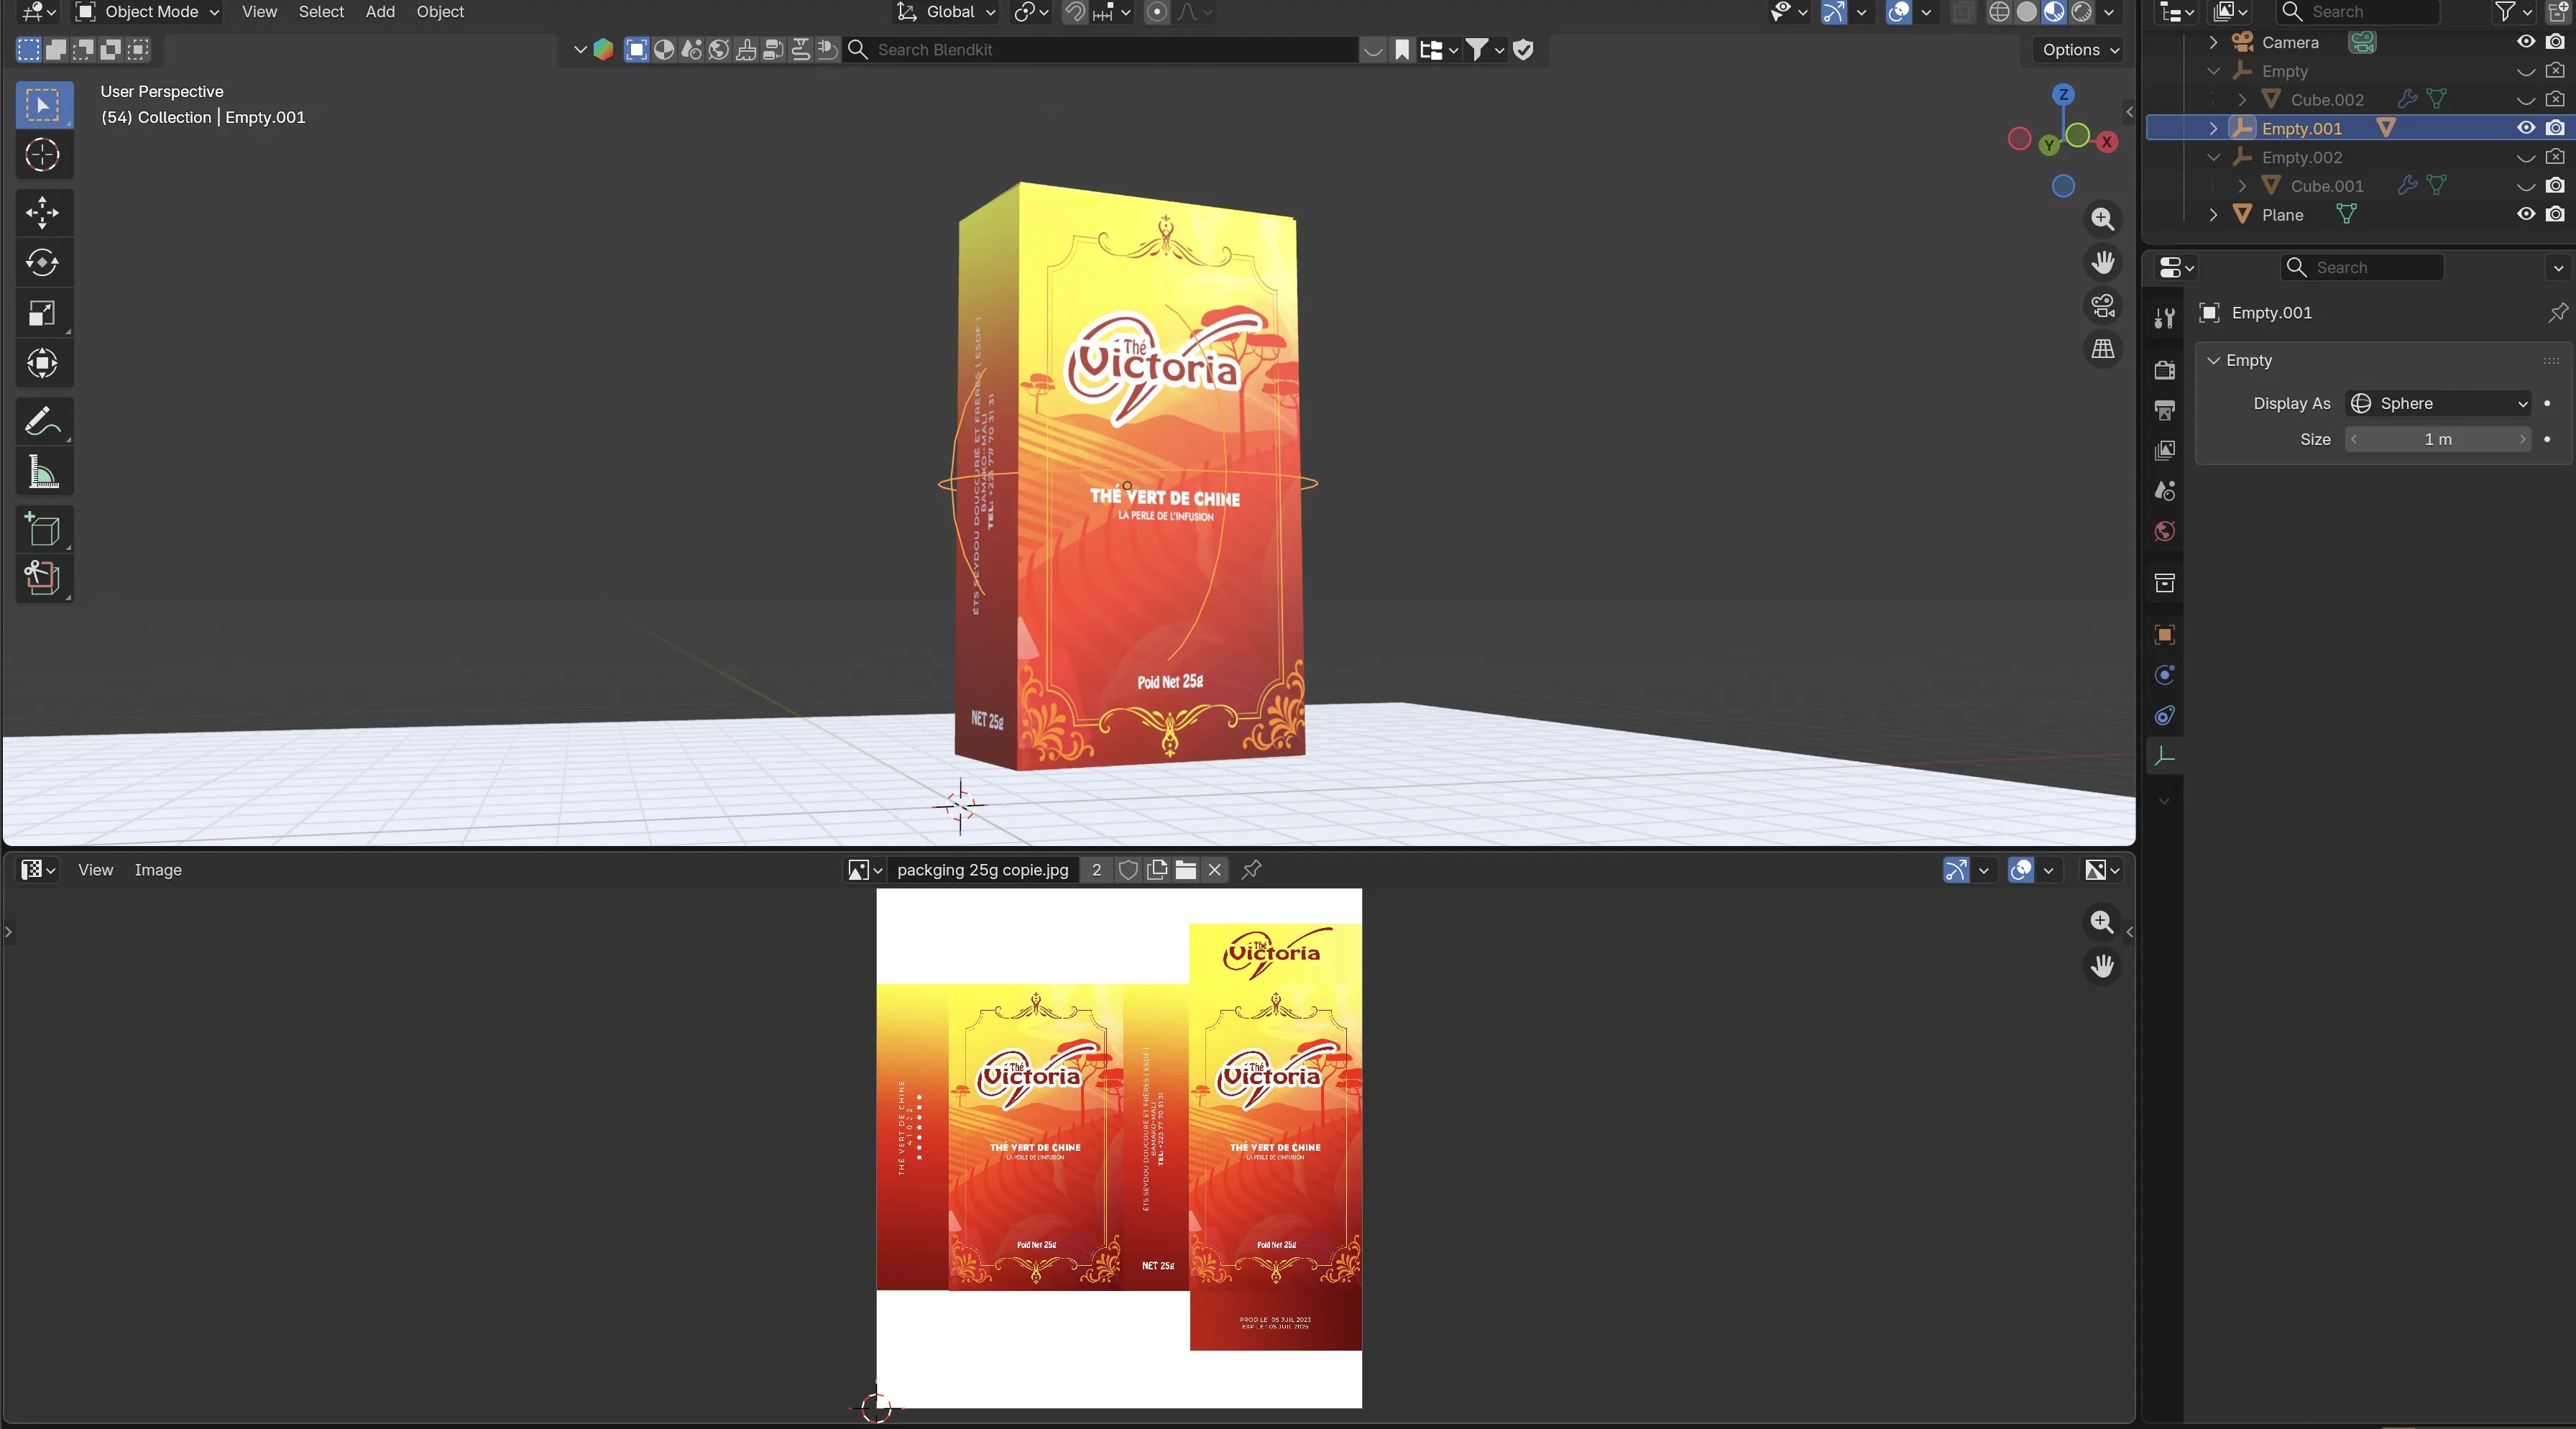Select the Add Cube tool

pyautogui.click(x=43, y=529)
